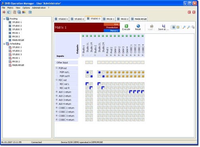Select PROD 2 under Scheduling tree
The height and width of the screenshot is (147, 200).
(x=16, y=62)
